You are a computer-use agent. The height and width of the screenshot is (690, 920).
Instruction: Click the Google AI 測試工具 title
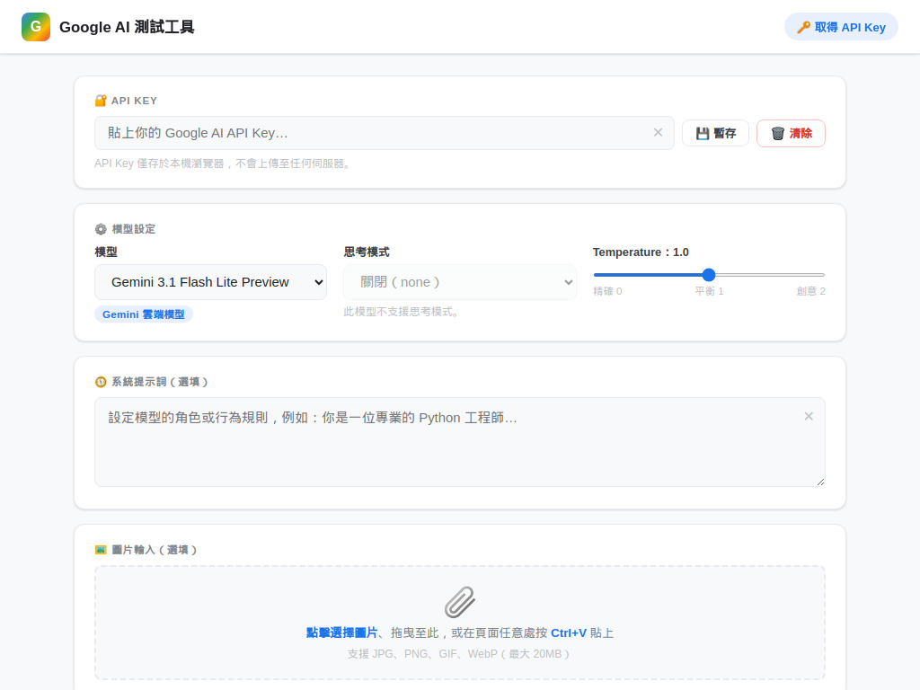coord(127,27)
